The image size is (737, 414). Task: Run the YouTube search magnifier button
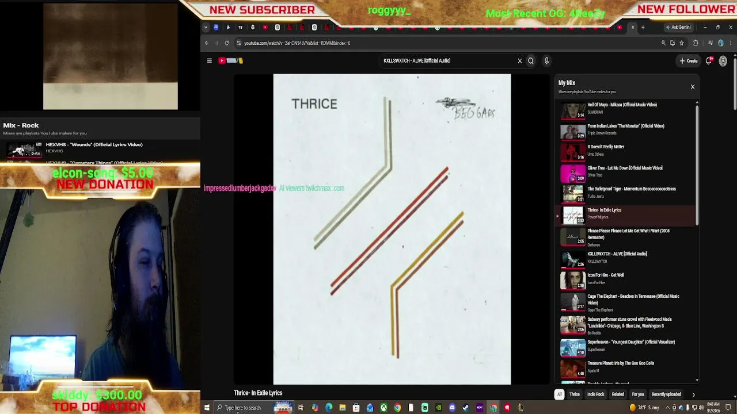(531, 60)
